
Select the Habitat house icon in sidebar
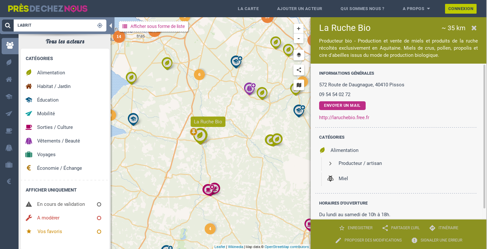9,79
